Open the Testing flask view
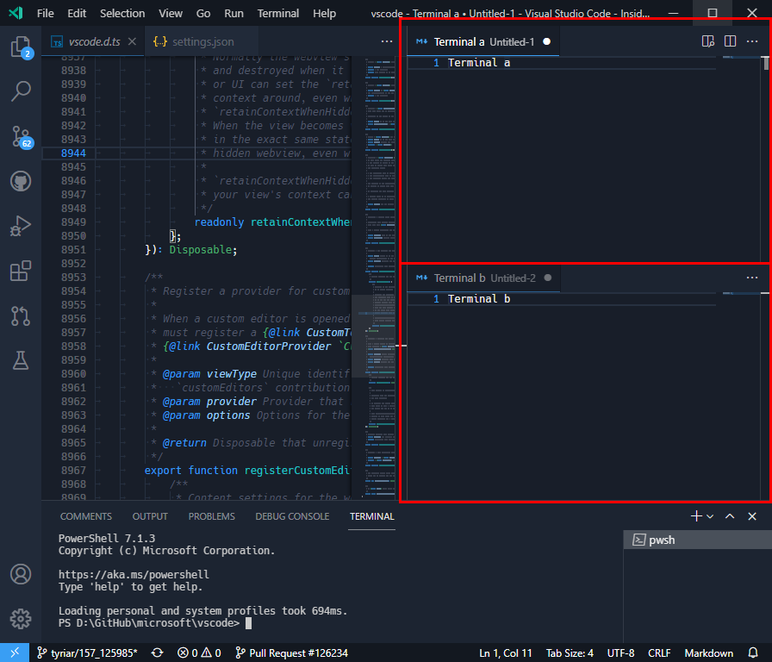The width and height of the screenshot is (772, 662). 21,360
